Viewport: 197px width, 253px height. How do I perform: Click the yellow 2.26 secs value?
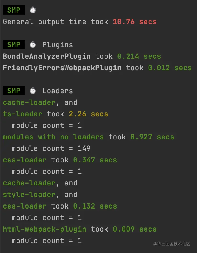[88, 114]
